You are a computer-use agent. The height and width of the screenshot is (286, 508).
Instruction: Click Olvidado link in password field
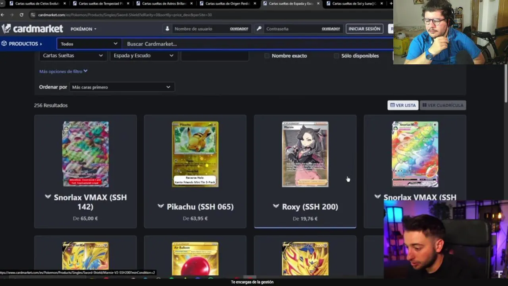tap(331, 29)
